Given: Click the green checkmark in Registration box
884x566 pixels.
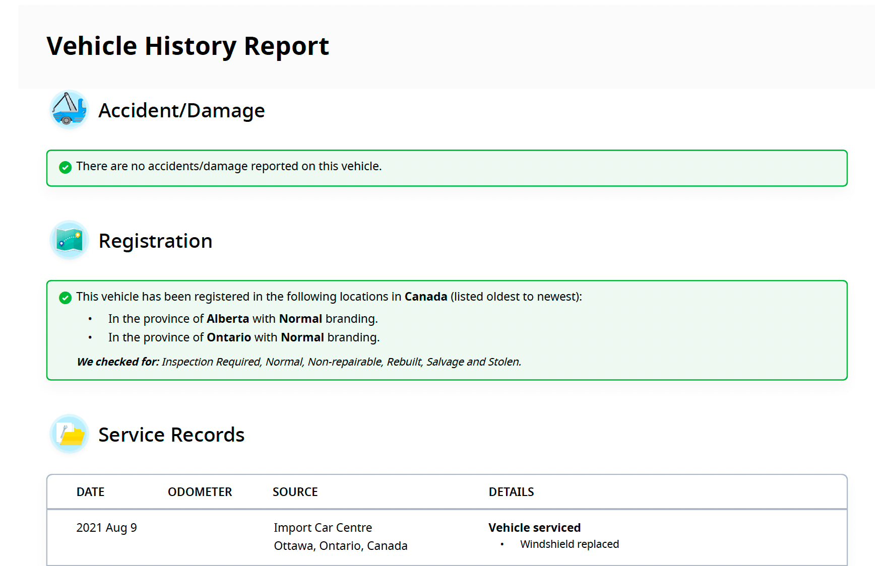Looking at the screenshot, I should pyautogui.click(x=65, y=298).
